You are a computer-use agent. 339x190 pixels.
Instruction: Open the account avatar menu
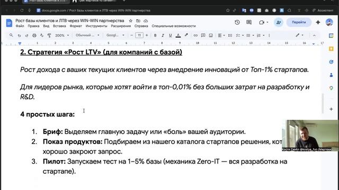pyautogui.click(x=329, y=22)
